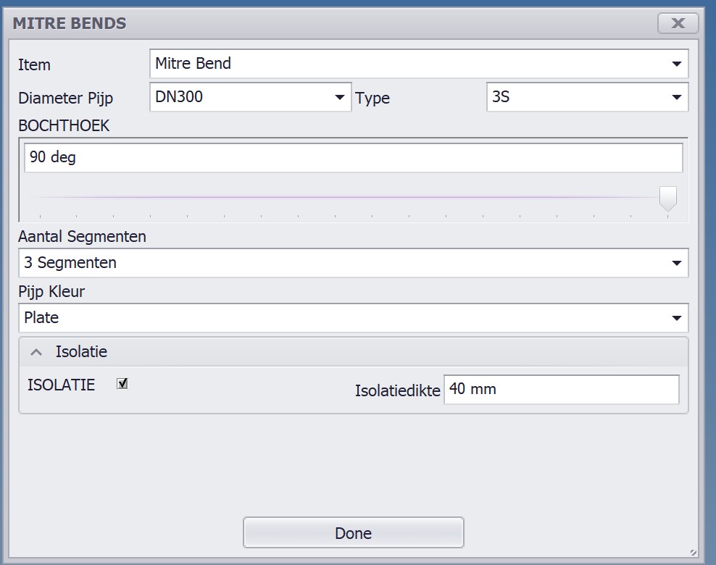The width and height of the screenshot is (716, 565).
Task: Click the Isolatiedikte field showing 40 mm
Action: pos(561,390)
